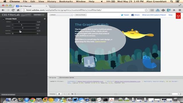Open the Bookmarks menu

(x=66, y=1)
